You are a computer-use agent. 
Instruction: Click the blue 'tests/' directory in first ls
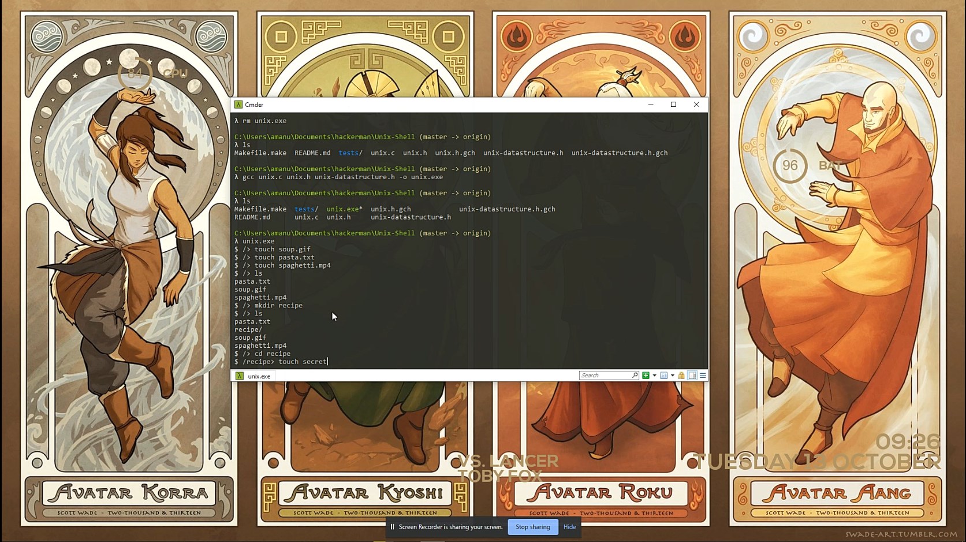pyautogui.click(x=350, y=153)
